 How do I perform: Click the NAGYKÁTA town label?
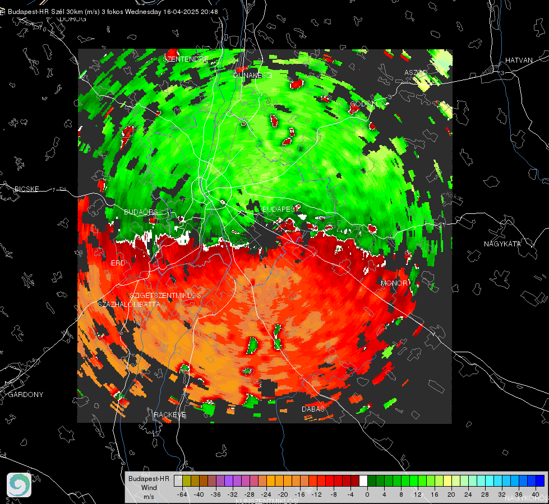pyautogui.click(x=502, y=244)
